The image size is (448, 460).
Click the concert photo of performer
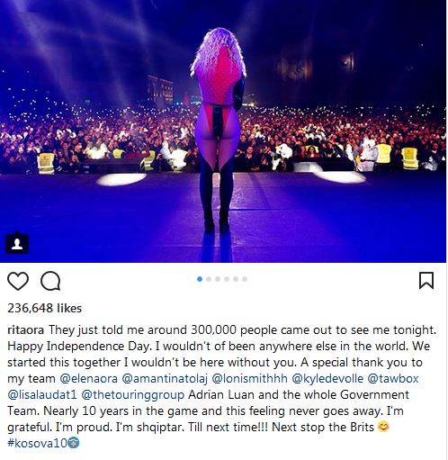pos(223,131)
